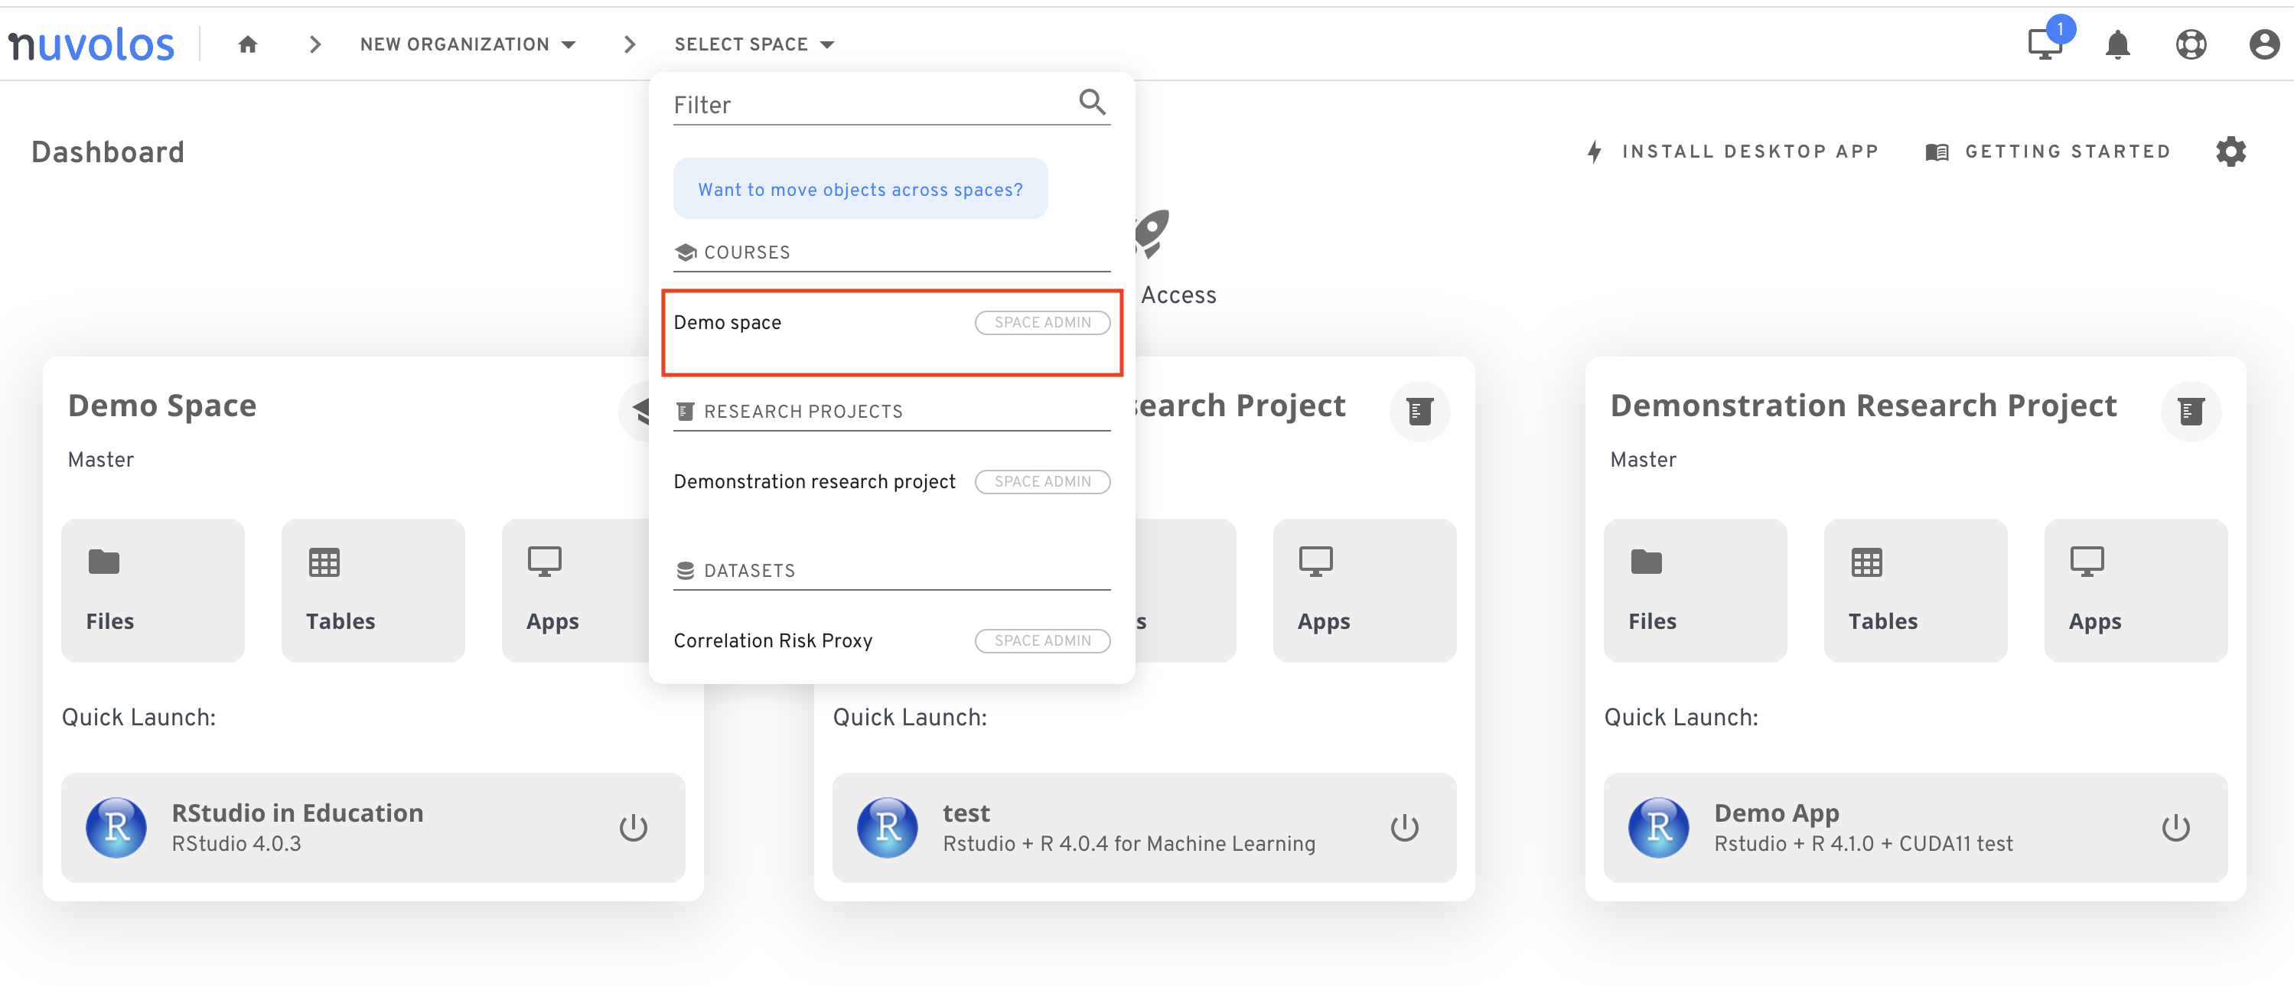Open Tables tile in Demonstration Research Project
This screenshot has height=987, width=2294.
[x=1915, y=590]
